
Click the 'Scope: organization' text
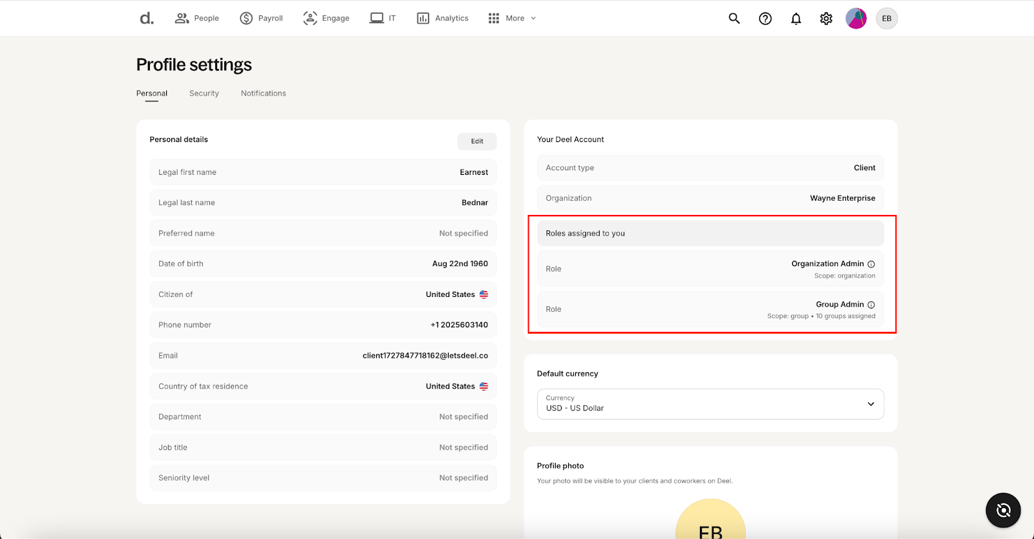click(x=845, y=276)
